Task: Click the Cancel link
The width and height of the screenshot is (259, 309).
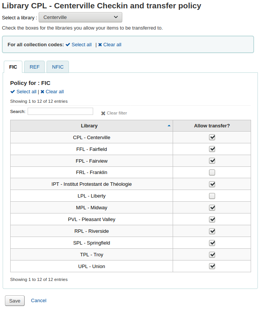Action: coord(39,301)
